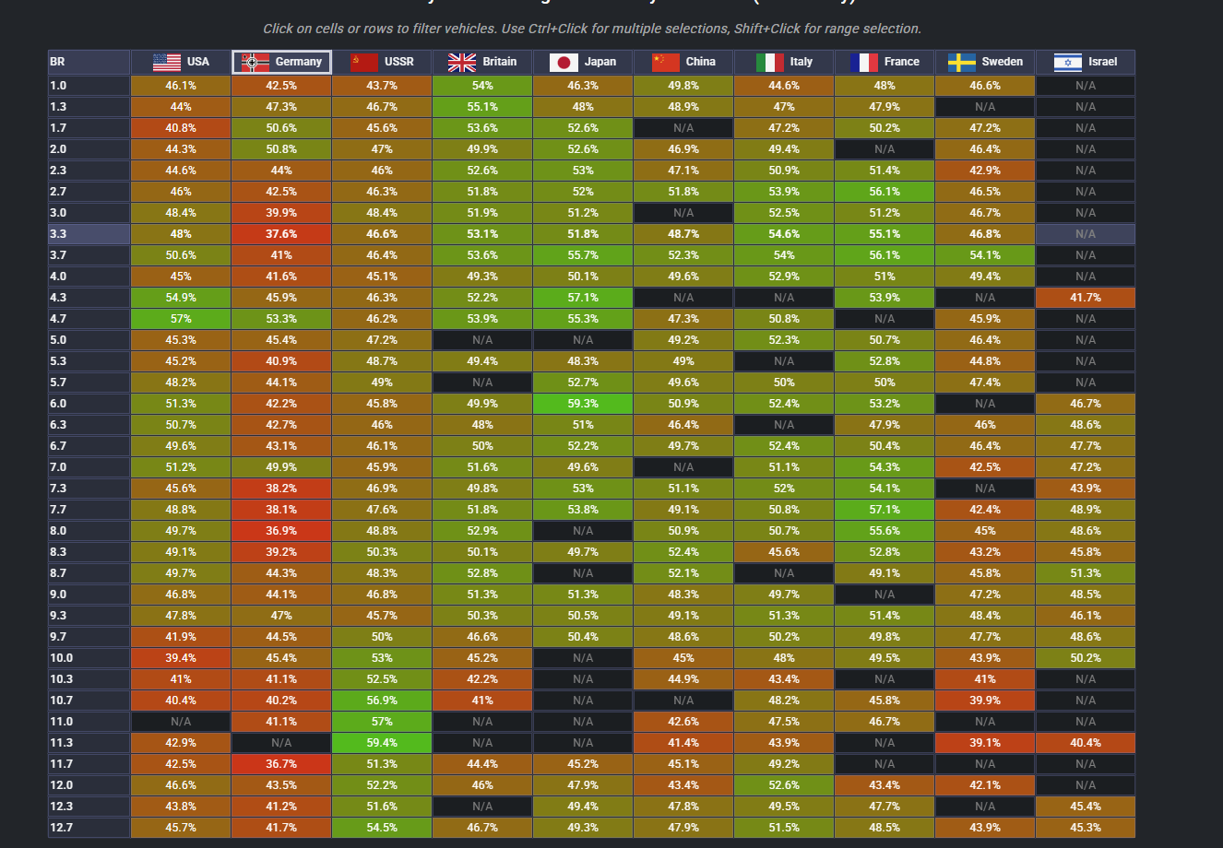Select the 12.7 BR row label
This screenshot has height=848, width=1223.
pyautogui.click(x=89, y=828)
